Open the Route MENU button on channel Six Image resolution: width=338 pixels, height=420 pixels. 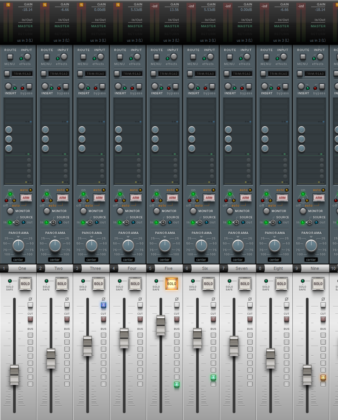[193, 57]
